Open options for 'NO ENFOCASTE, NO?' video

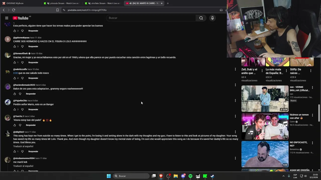(312, 143)
